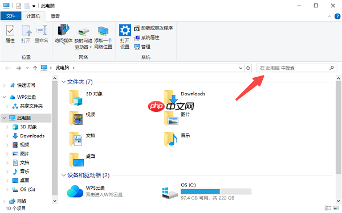Viewport: 342px width, 213px height.
Task: Select the WPS云盘 cloud drive item
Action: pos(95,191)
